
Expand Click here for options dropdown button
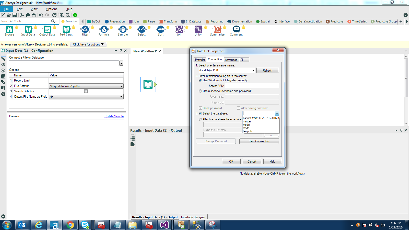pos(88,44)
